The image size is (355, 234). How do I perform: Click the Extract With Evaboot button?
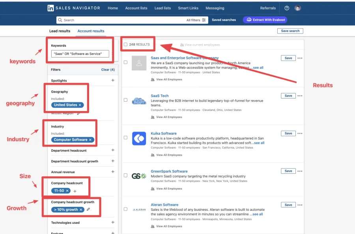pos(265,20)
